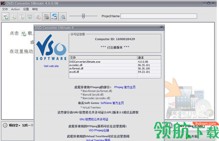Click the 'libavcodec (avcodec.dll)' line
The image size is (219, 141).
tap(96, 98)
